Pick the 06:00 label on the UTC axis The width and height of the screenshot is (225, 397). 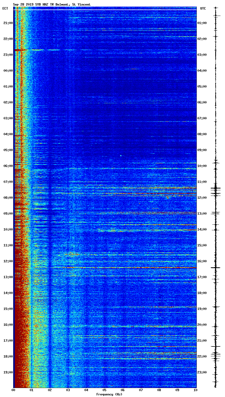(202, 102)
